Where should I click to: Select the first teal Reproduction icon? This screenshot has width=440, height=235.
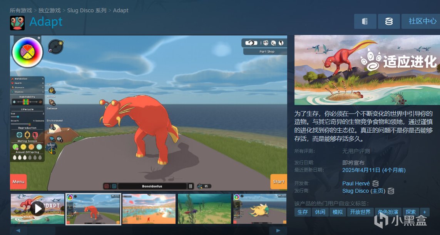(x=19, y=135)
